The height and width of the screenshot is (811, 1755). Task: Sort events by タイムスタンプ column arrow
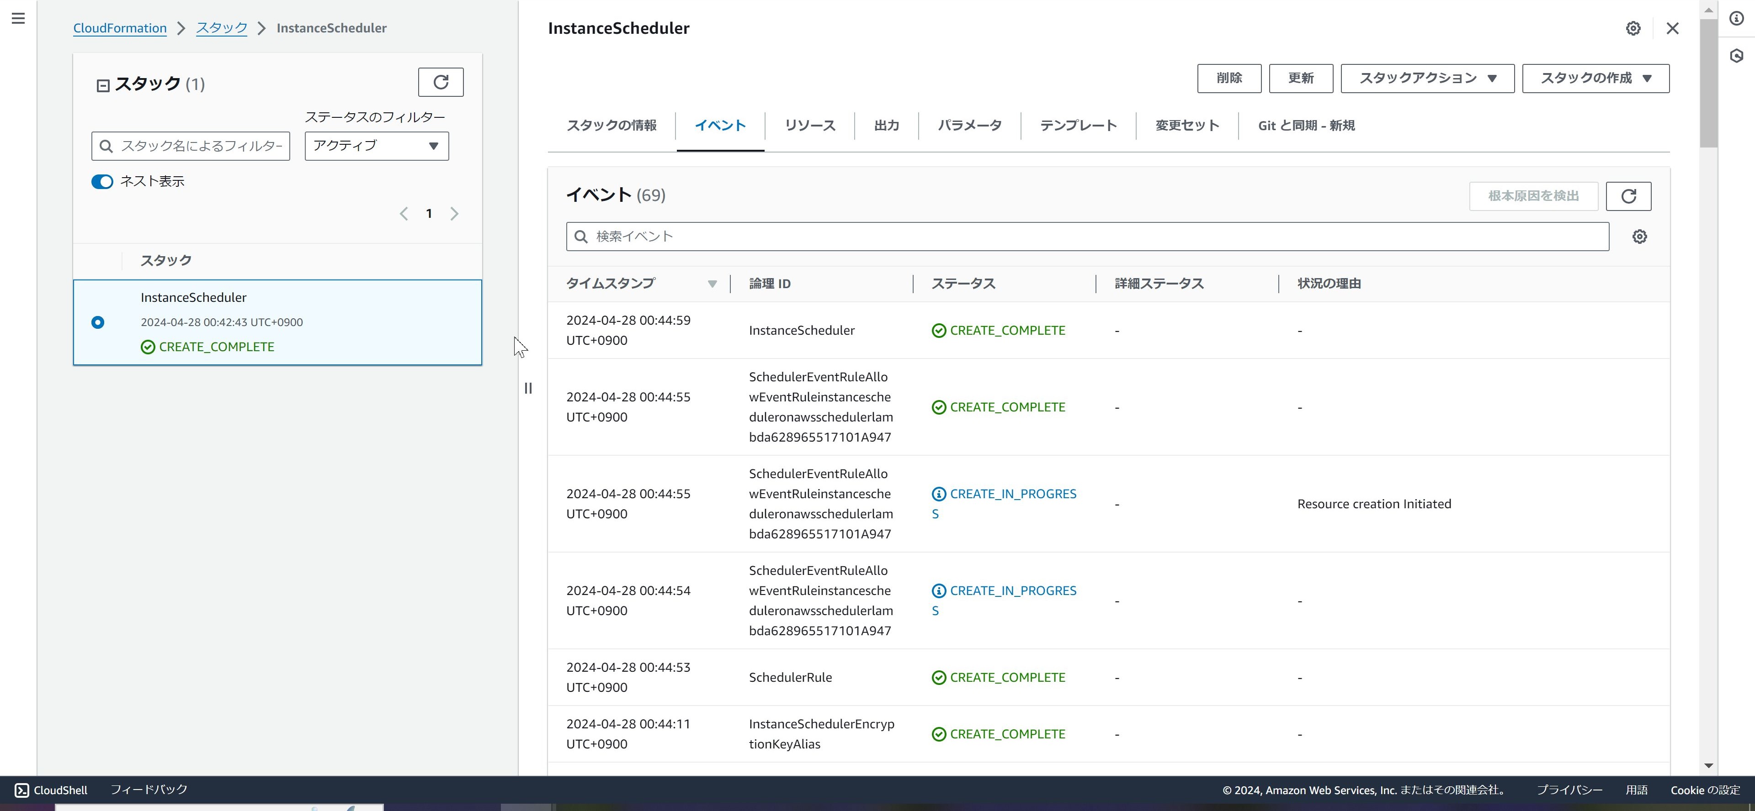point(712,284)
